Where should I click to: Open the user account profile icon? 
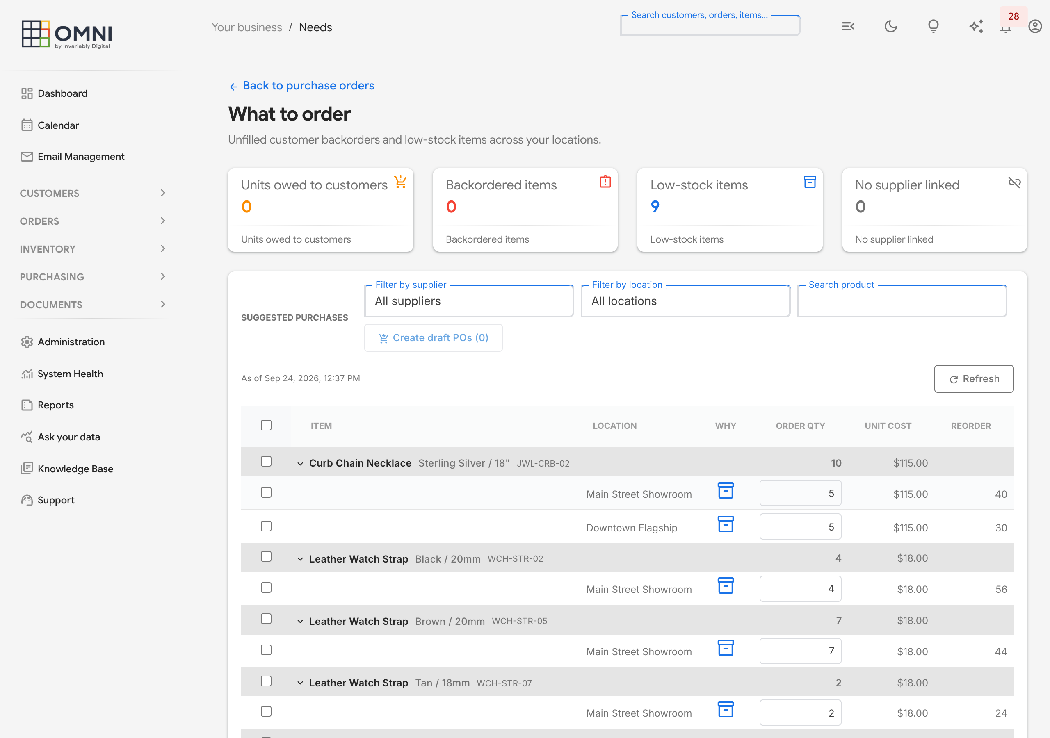[x=1035, y=27]
